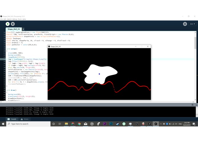The width and height of the screenshot is (198, 141).
Task: Open the Mail app from the taskbar
Action: pyautogui.click(x=85, y=124)
